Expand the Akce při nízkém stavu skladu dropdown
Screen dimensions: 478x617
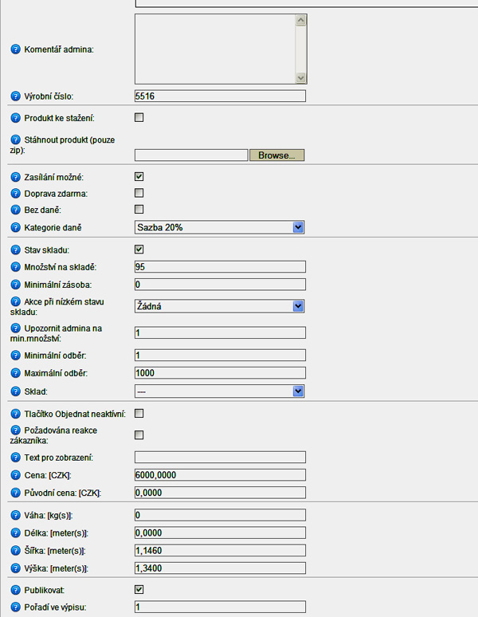pos(219,306)
